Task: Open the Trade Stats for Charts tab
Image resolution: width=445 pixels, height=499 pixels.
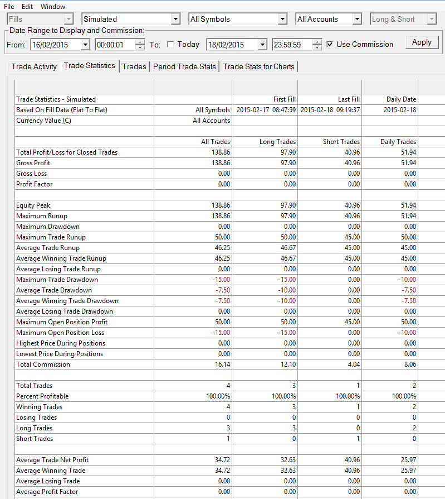Action: click(x=258, y=66)
